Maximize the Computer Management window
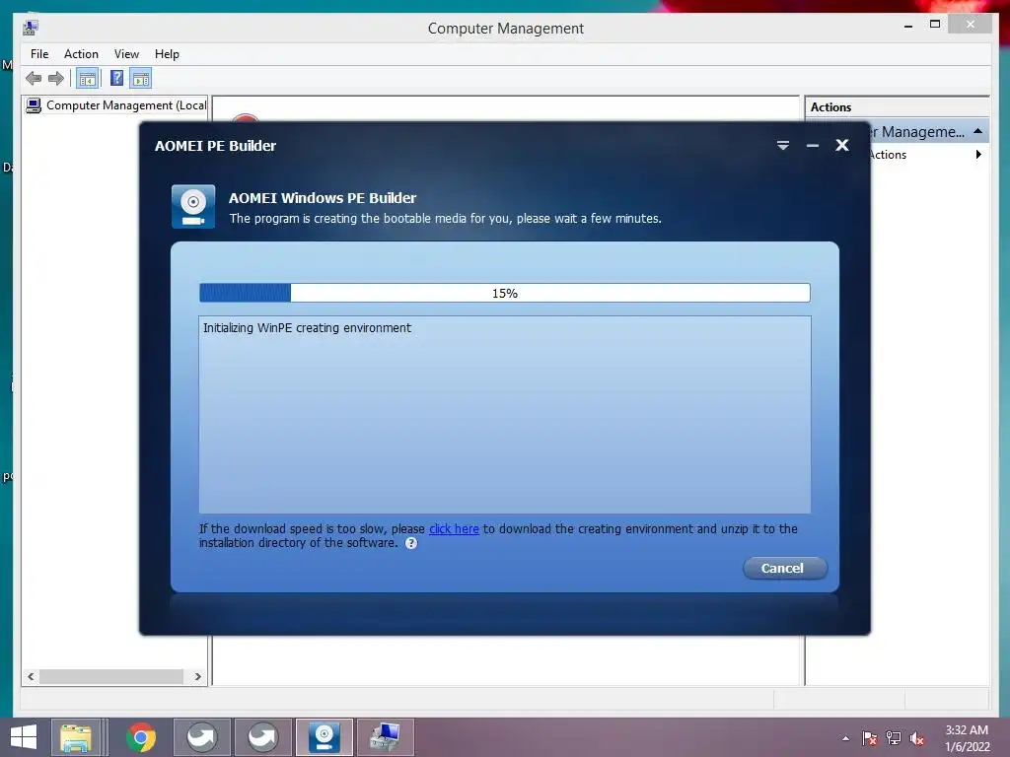 point(935,25)
